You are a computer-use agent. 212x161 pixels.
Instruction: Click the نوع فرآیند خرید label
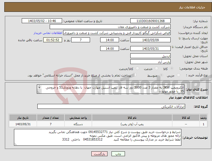tap(197, 75)
